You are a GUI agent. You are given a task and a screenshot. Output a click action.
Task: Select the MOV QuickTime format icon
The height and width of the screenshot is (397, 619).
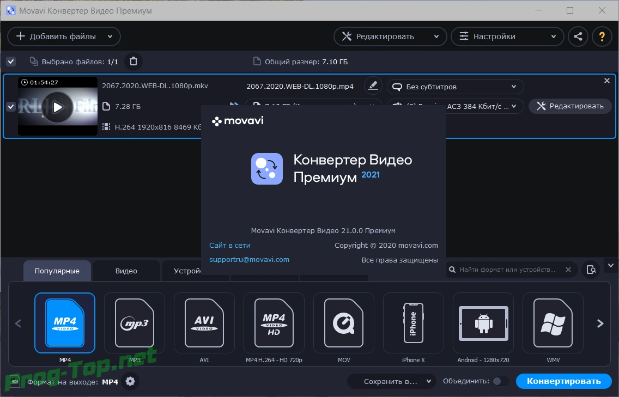click(344, 323)
